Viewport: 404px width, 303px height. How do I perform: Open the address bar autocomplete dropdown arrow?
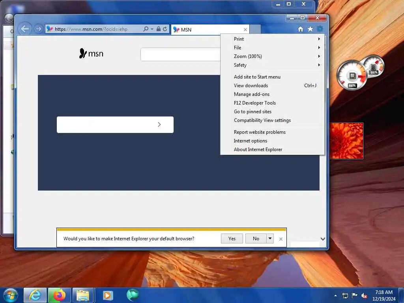tap(152, 29)
